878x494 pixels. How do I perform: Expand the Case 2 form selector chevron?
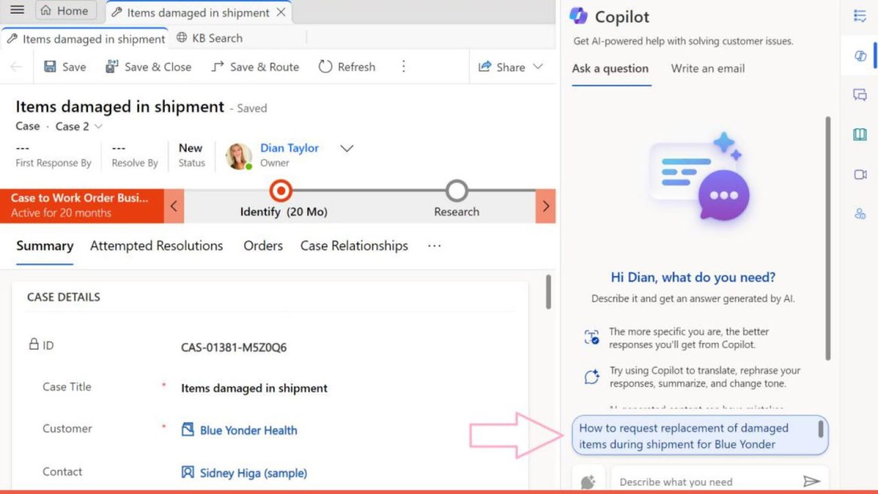click(98, 126)
